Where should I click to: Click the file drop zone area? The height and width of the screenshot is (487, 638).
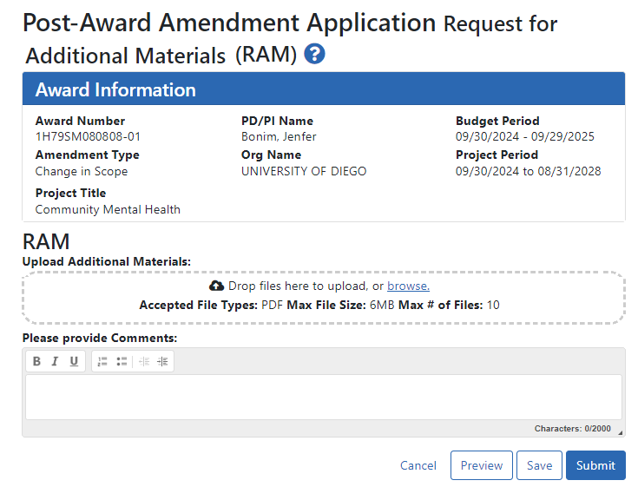pyautogui.click(x=324, y=298)
